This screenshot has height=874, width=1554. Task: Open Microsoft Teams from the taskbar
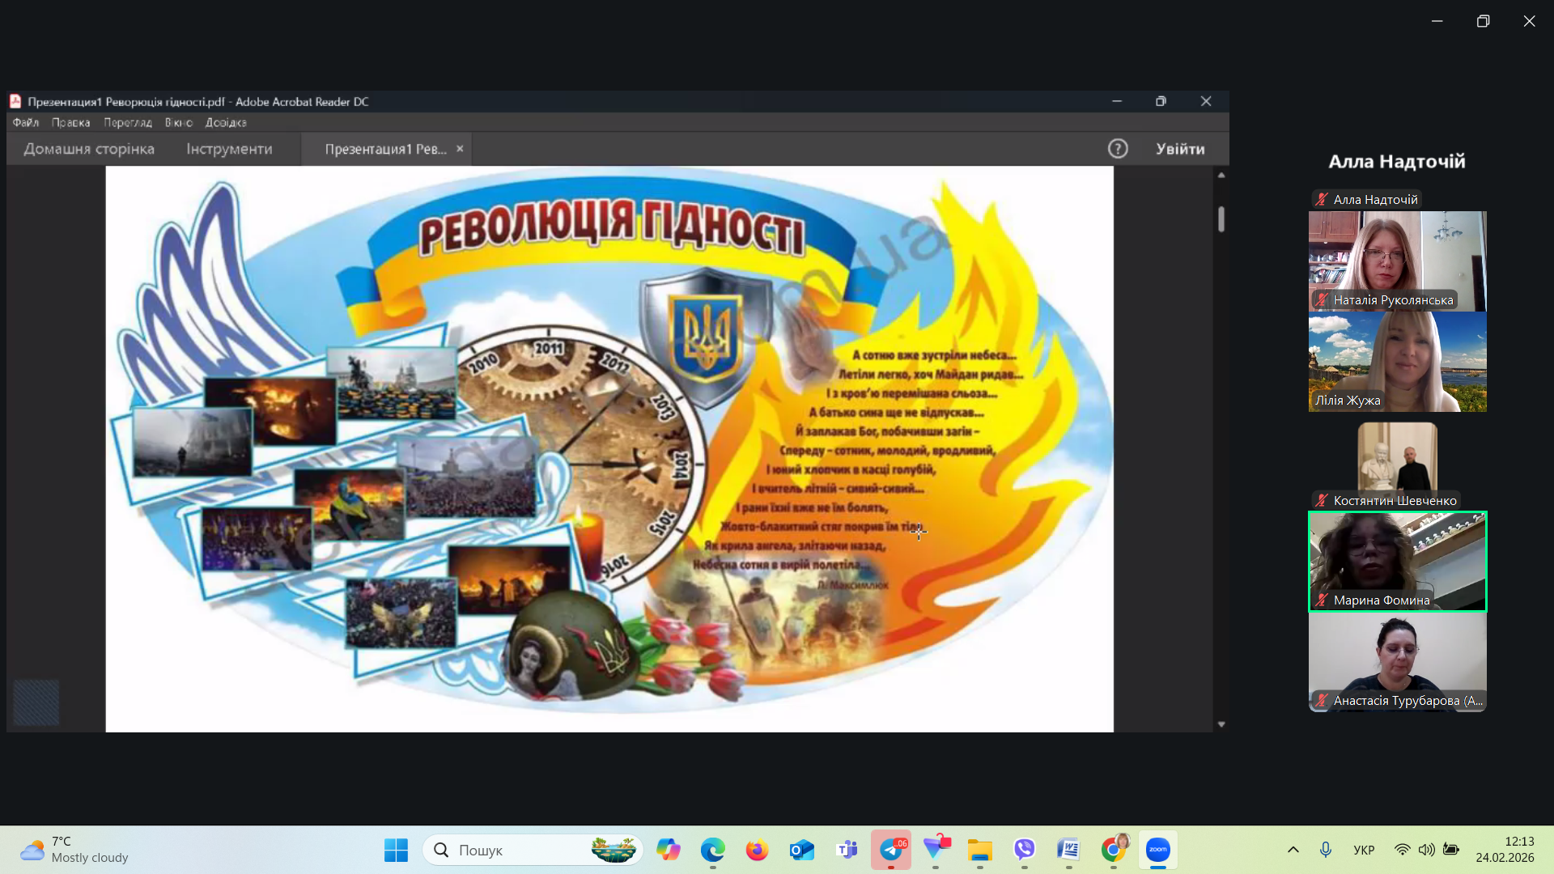coord(847,850)
